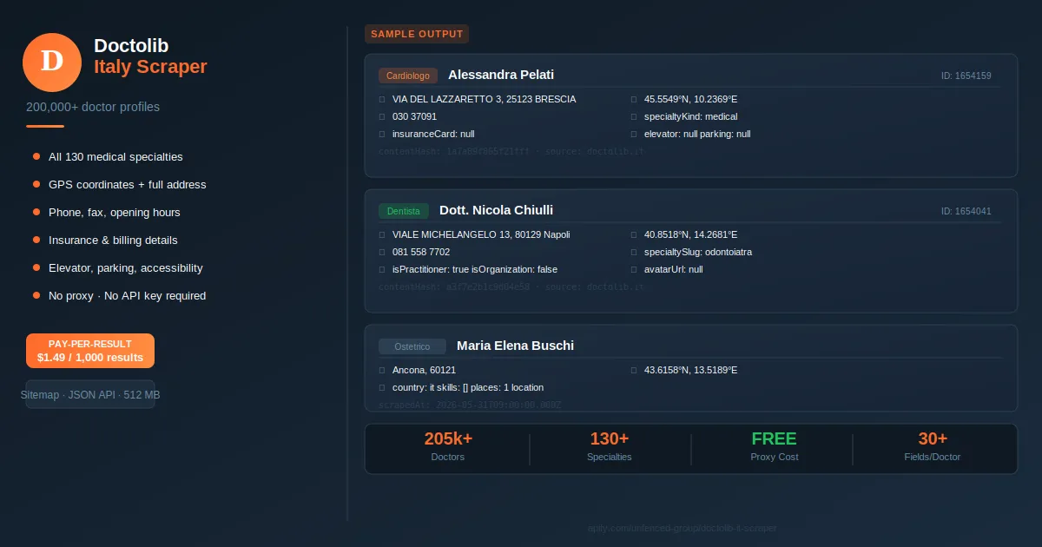Click specialtyKind: medical field
The width and height of the screenshot is (1042, 547).
point(690,116)
